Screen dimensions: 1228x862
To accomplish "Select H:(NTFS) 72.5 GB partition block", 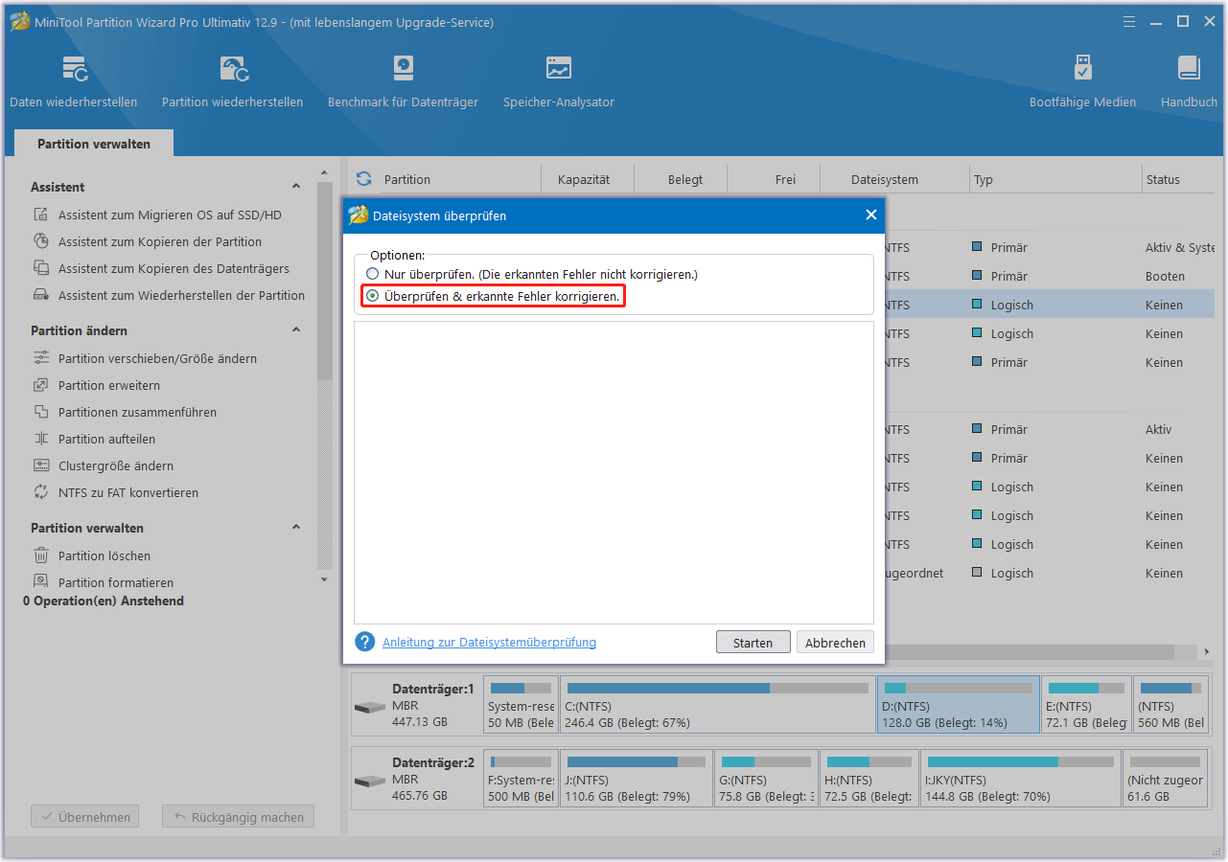I will (869, 778).
